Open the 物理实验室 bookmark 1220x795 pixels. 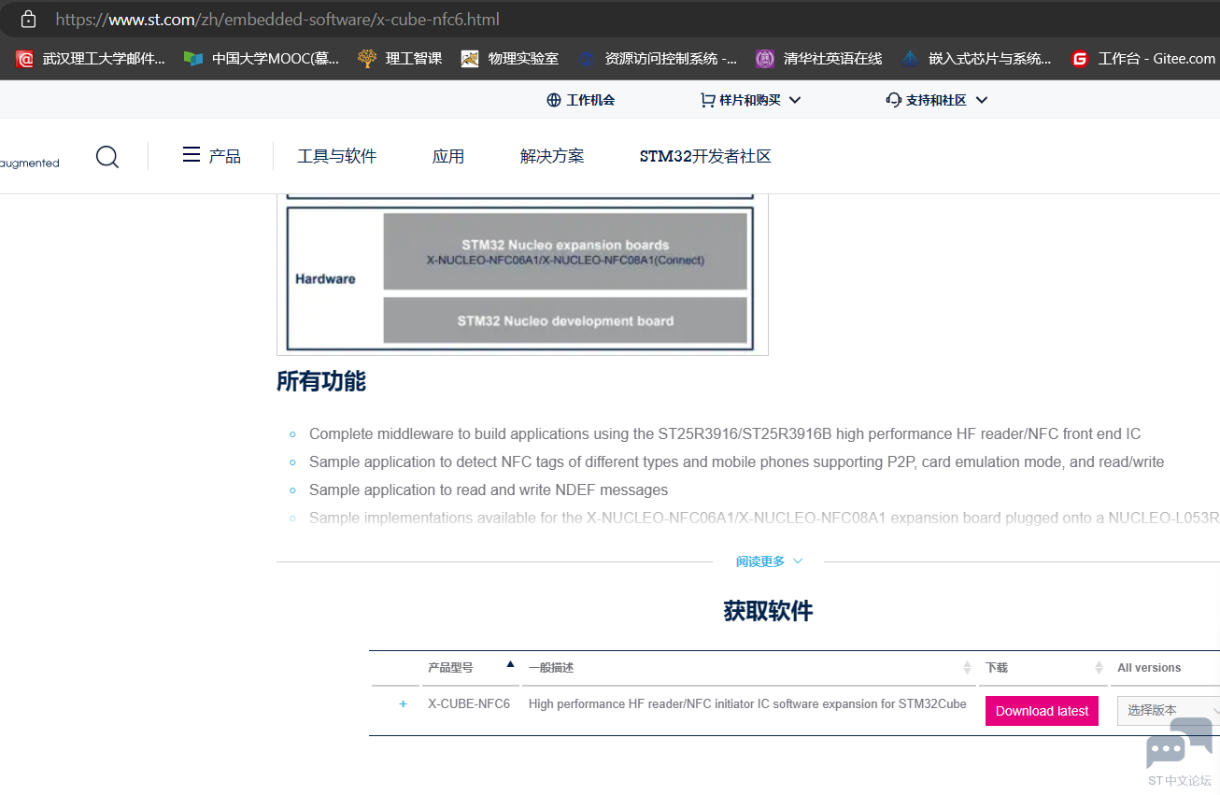point(510,59)
